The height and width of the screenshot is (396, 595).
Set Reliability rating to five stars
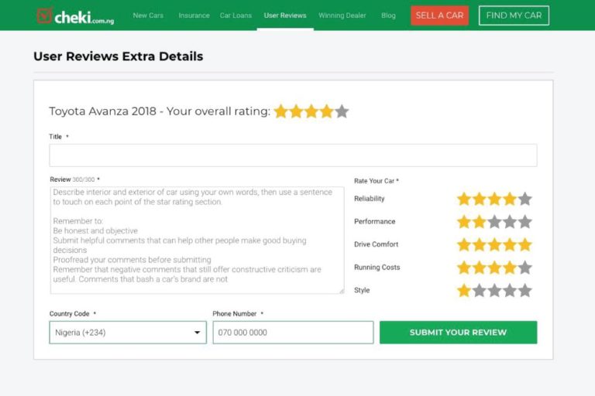[x=524, y=199]
